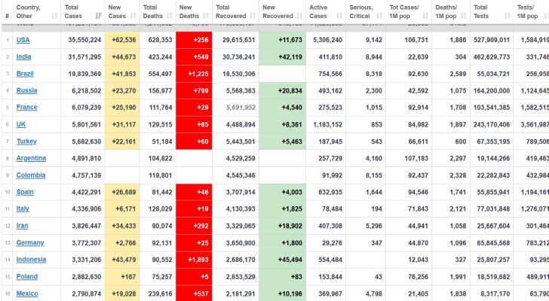549x301 pixels.
Task: Select UK new deaths +85
Action: click(x=202, y=124)
